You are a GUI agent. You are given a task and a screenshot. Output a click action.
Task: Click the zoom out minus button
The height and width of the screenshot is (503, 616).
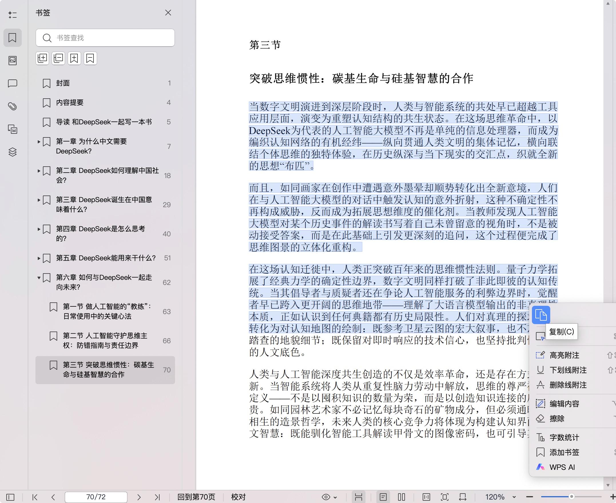(530, 497)
